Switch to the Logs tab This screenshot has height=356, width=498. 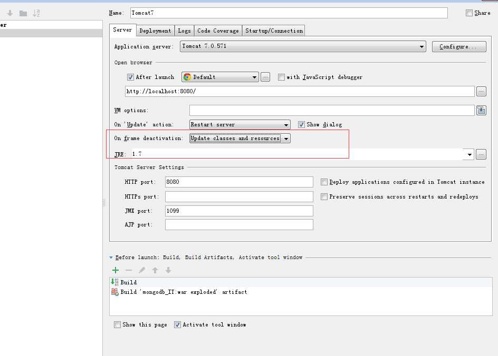[184, 31]
